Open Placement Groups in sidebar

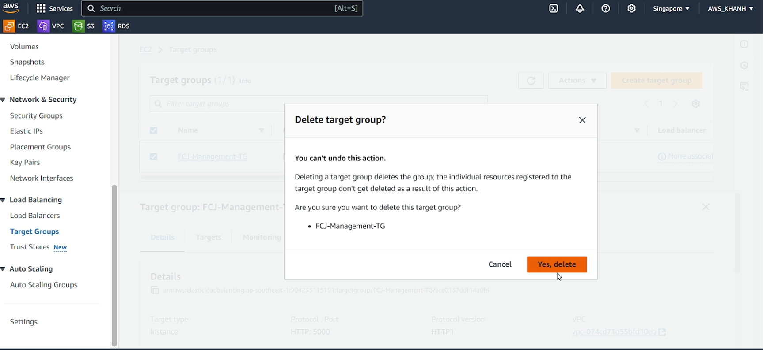click(40, 147)
